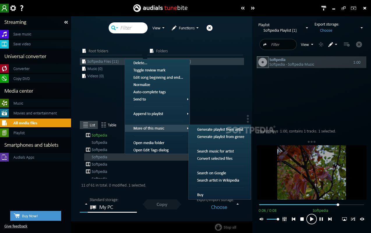Mute the player volume

pyautogui.click(x=261, y=219)
